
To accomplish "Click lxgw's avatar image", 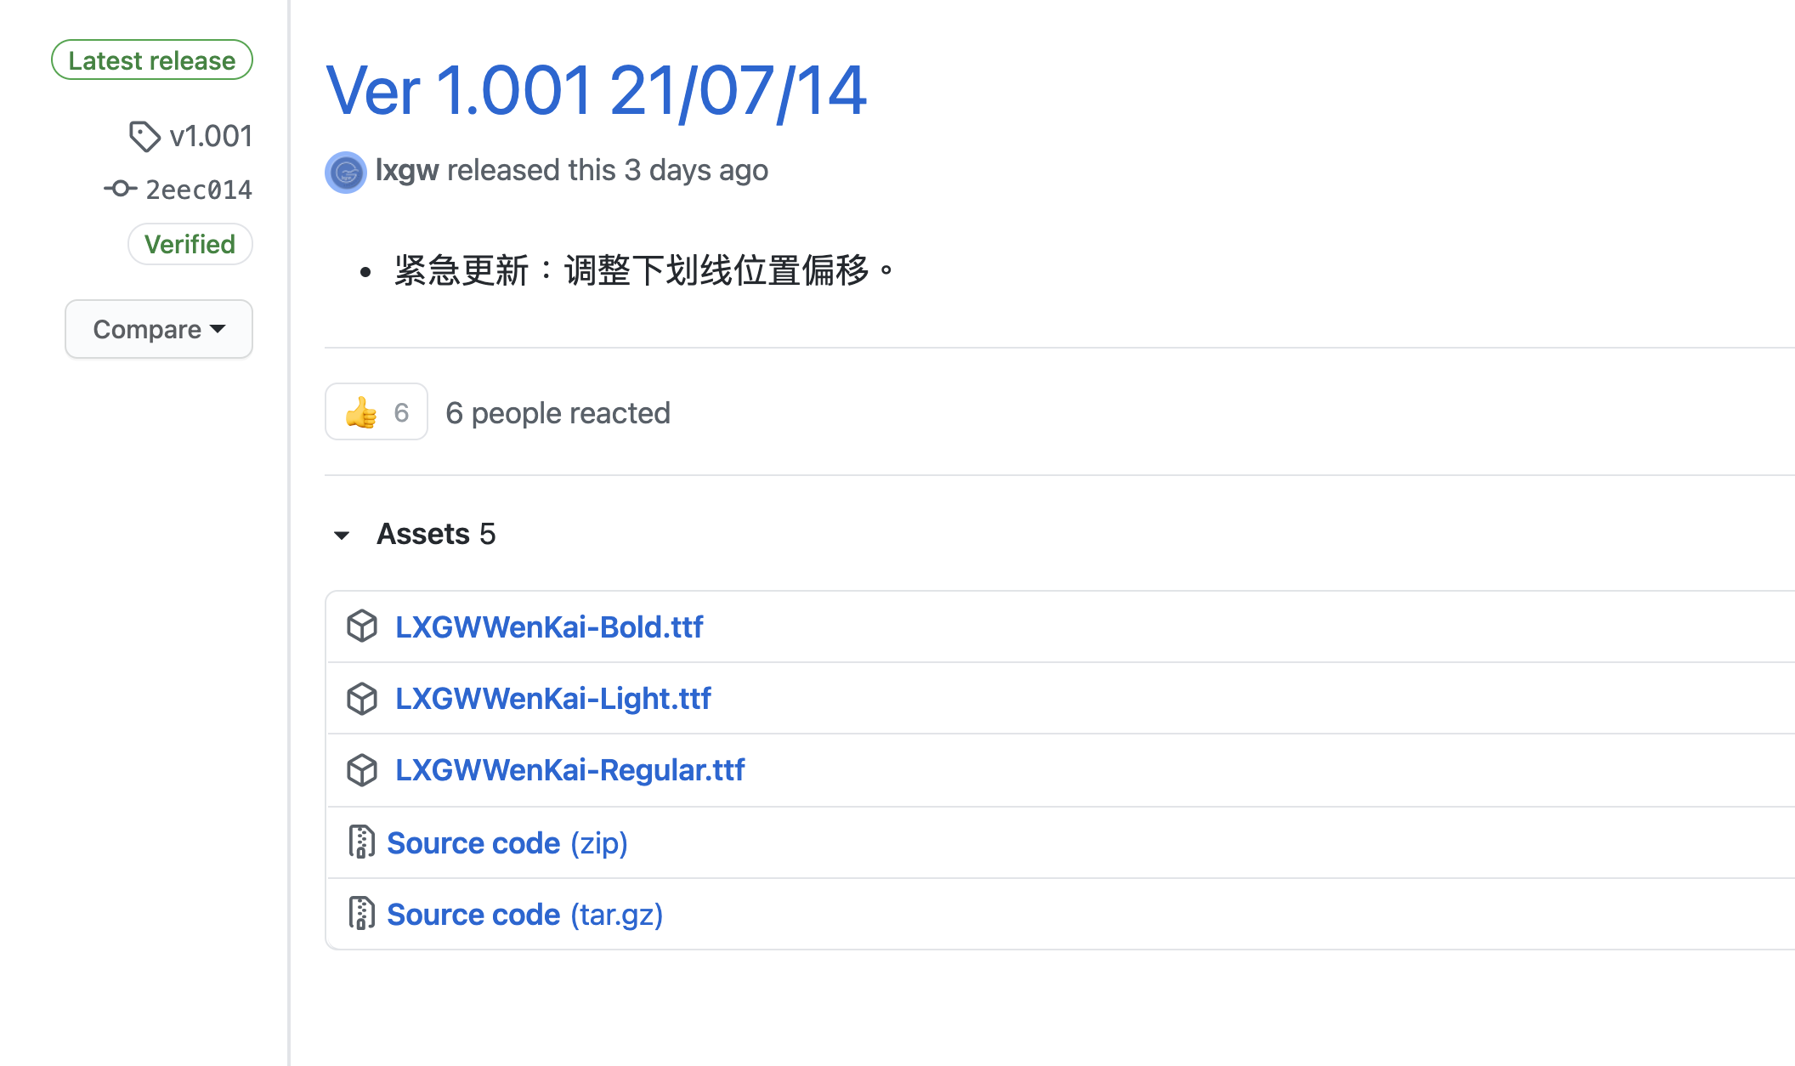I will coord(346,173).
